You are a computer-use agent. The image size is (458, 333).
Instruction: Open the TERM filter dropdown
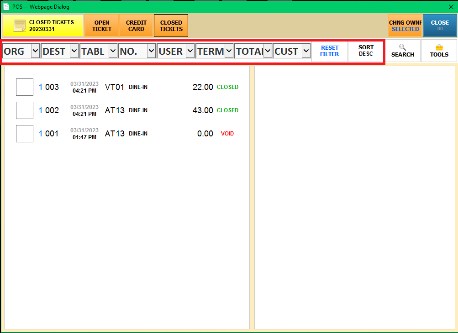[x=229, y=51]
